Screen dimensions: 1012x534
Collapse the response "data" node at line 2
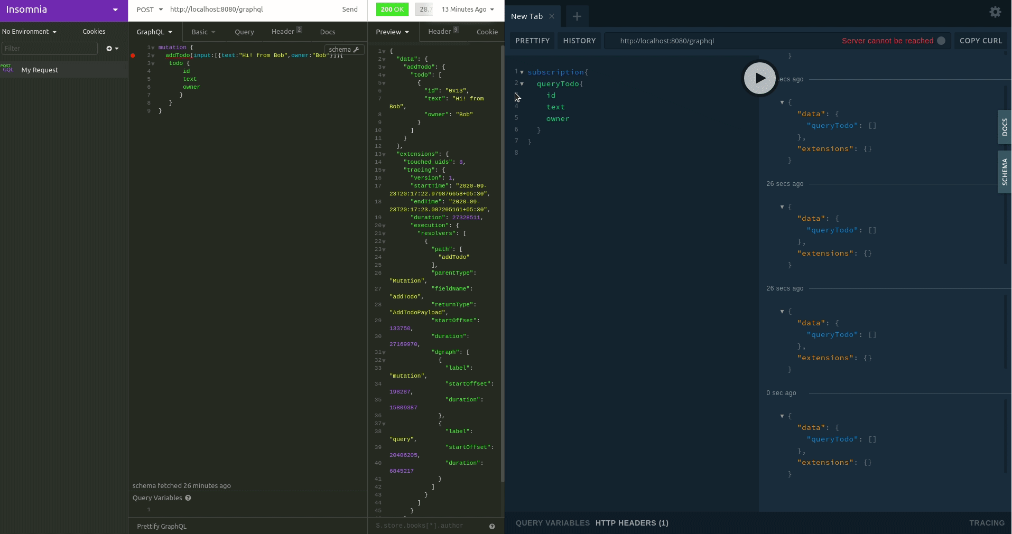(384, 60)
